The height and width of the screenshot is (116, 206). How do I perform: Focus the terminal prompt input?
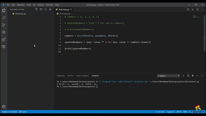pos(97,87)
